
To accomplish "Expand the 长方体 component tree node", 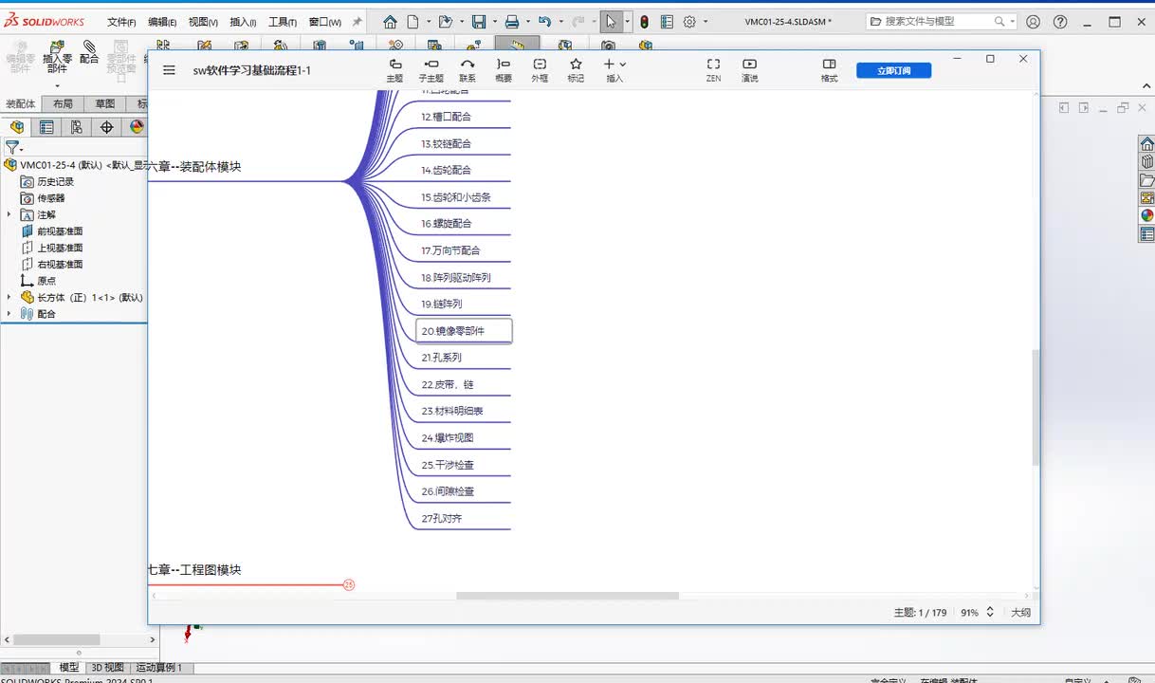I will (x=9, y=298).
